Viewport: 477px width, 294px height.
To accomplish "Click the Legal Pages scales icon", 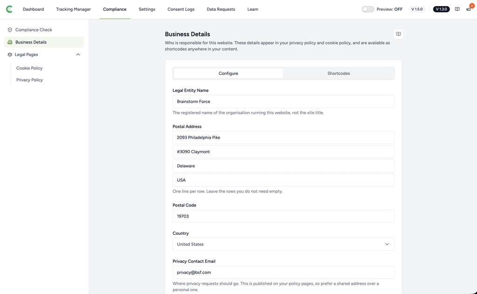I will click(x=10, y=55).
